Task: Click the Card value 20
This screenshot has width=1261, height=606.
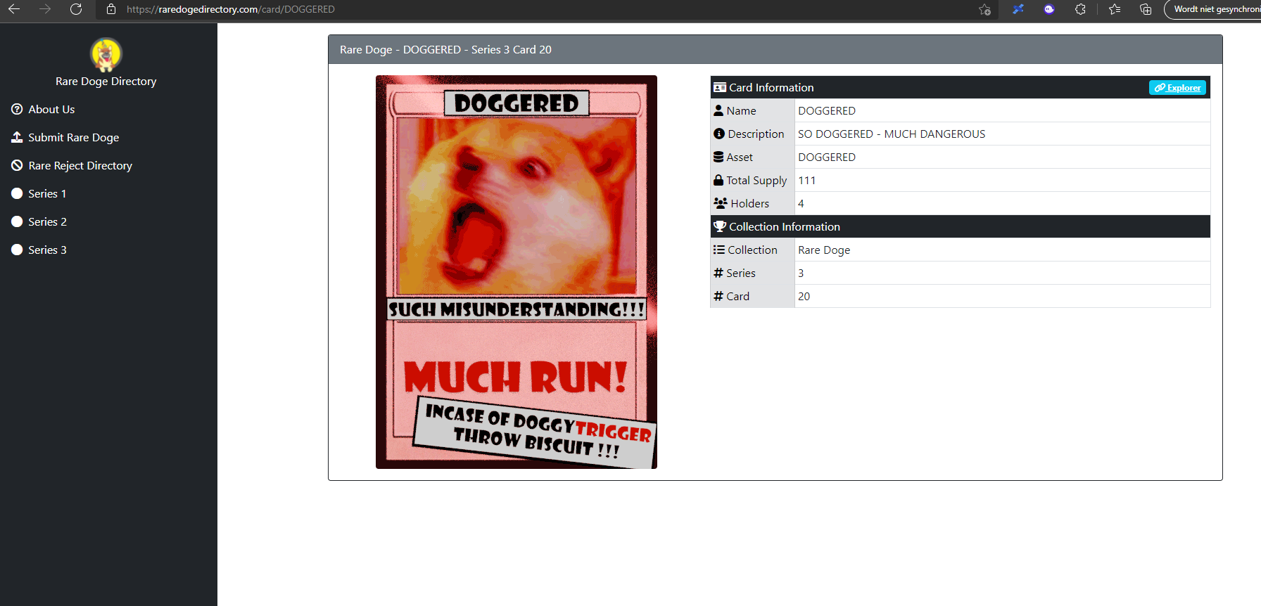Action: 804,296
